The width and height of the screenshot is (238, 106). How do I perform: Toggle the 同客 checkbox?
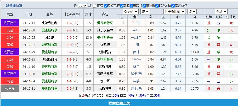point(94,6)
